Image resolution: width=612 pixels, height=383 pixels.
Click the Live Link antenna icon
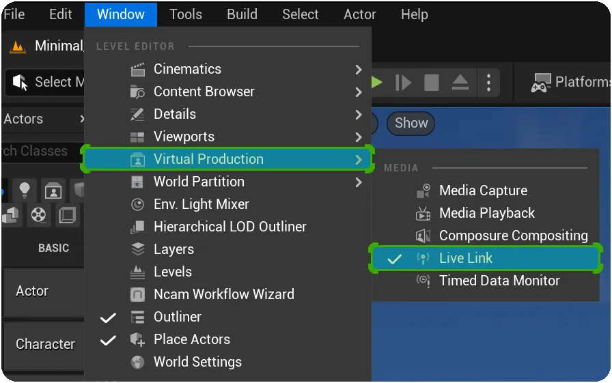[423, 258]
